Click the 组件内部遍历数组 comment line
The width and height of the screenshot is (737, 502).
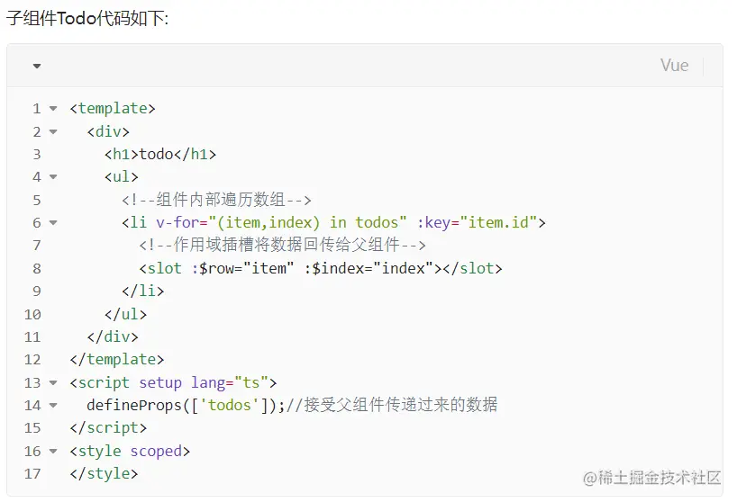216,200
